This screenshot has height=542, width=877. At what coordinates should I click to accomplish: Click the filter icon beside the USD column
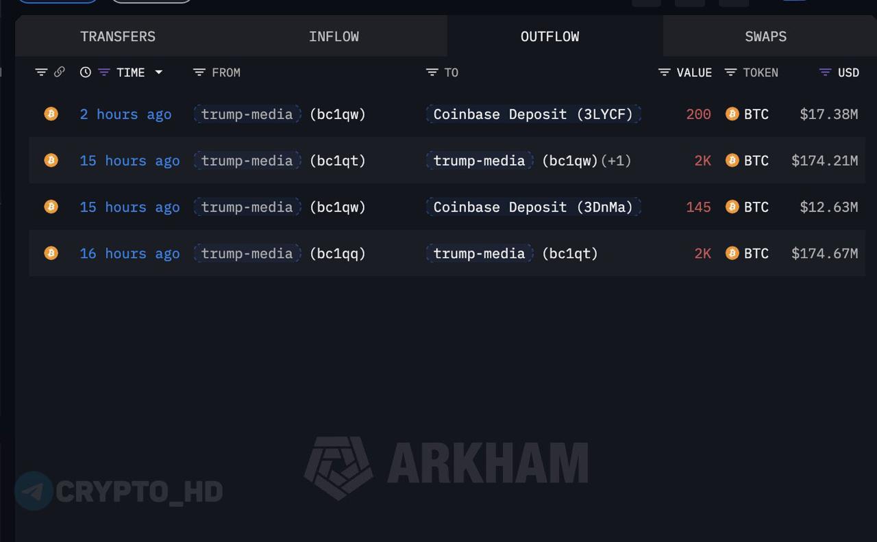pyautogui.click(x=826, y=71)
